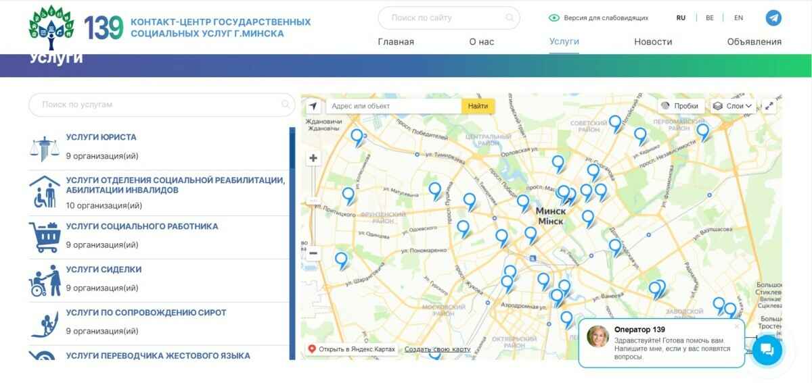Click the Найти map search button
The height and width of the screenshot is (383, 812).
pyautogui.click(x=478, y=106)
